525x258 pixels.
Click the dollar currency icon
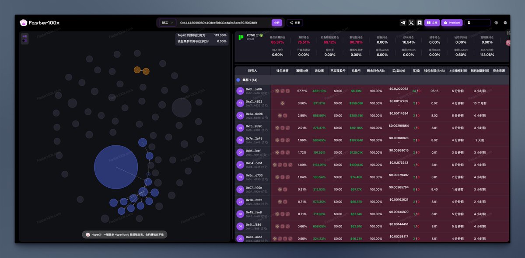pyautogui.click(x=496, y=23)
